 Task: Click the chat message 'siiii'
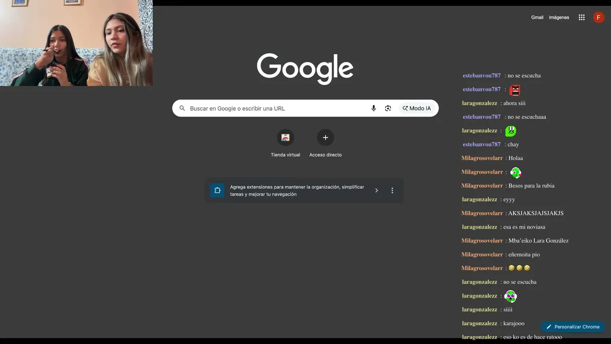click(508, 310)
